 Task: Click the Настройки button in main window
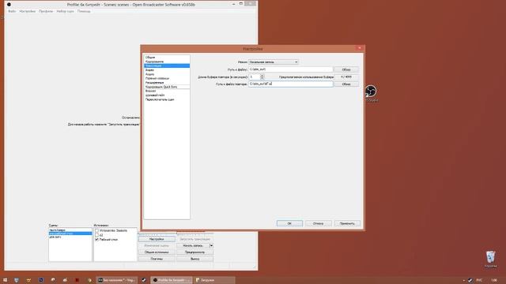tap(157, 239)
